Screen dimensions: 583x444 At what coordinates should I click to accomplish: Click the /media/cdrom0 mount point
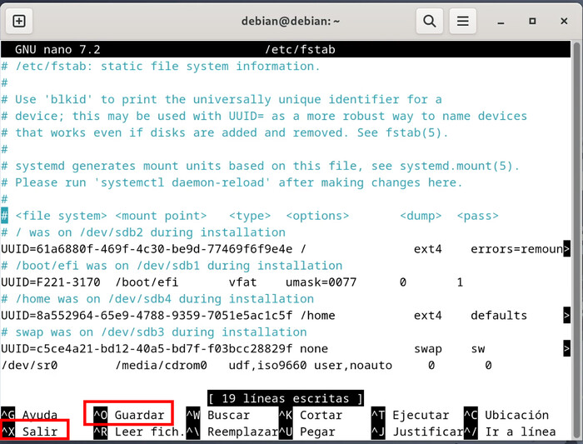(x=161, y=366)
